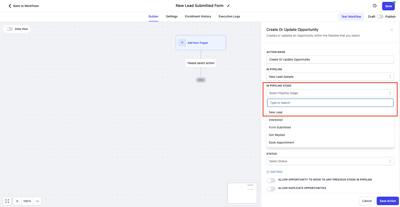Click the Please select action node

click(201, 63)
